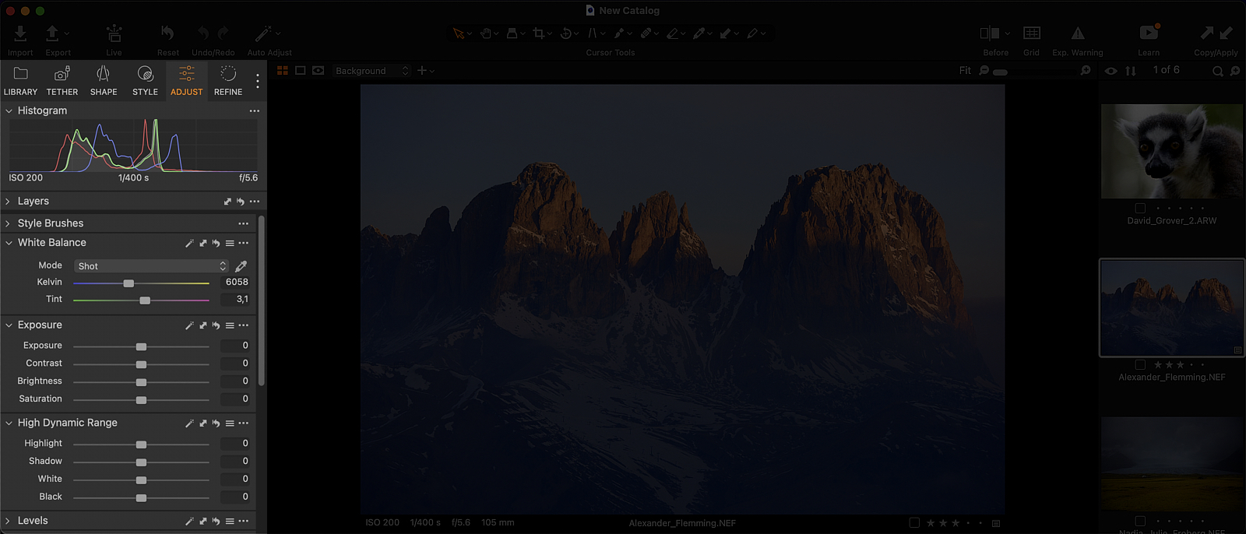Adjust the viewer zoom slider
This screenshot has height=534, width=1246.
click(1036, 72)
